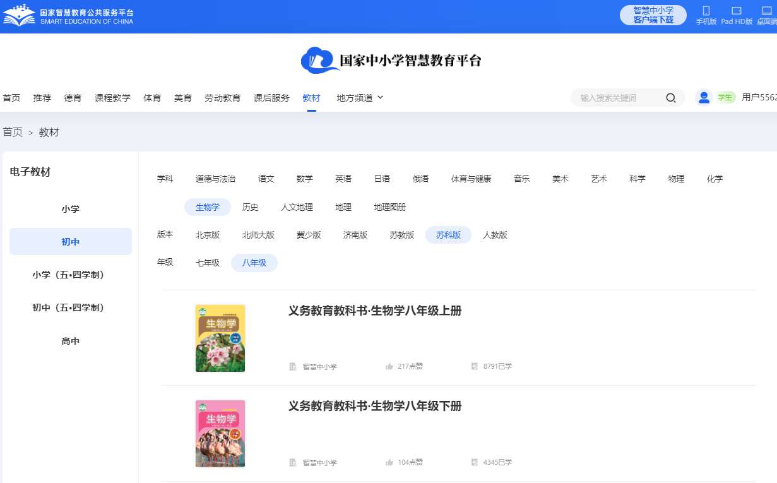
Task: Select 小学 in the 电子教材 sidebar
Action: pyautogui.click(x=71, y=209)
